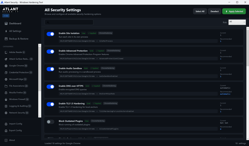Toggle Enable DNS over HTTPS off
This screenshot has height=146, width=249.
(50, 87)
